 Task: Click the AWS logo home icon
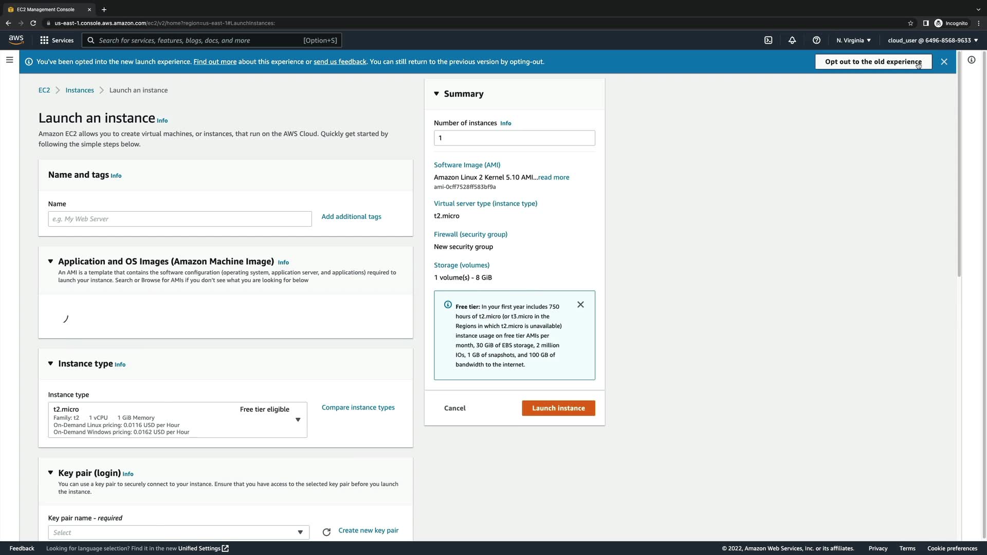[16, 40]
